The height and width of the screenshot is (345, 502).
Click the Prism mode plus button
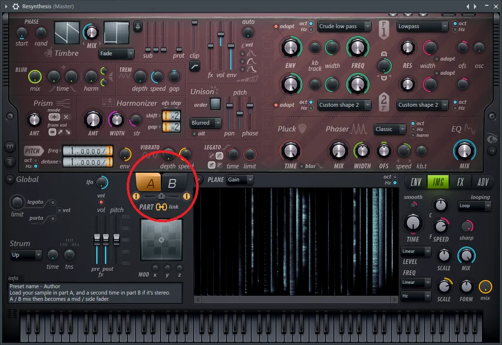(54, 117)
